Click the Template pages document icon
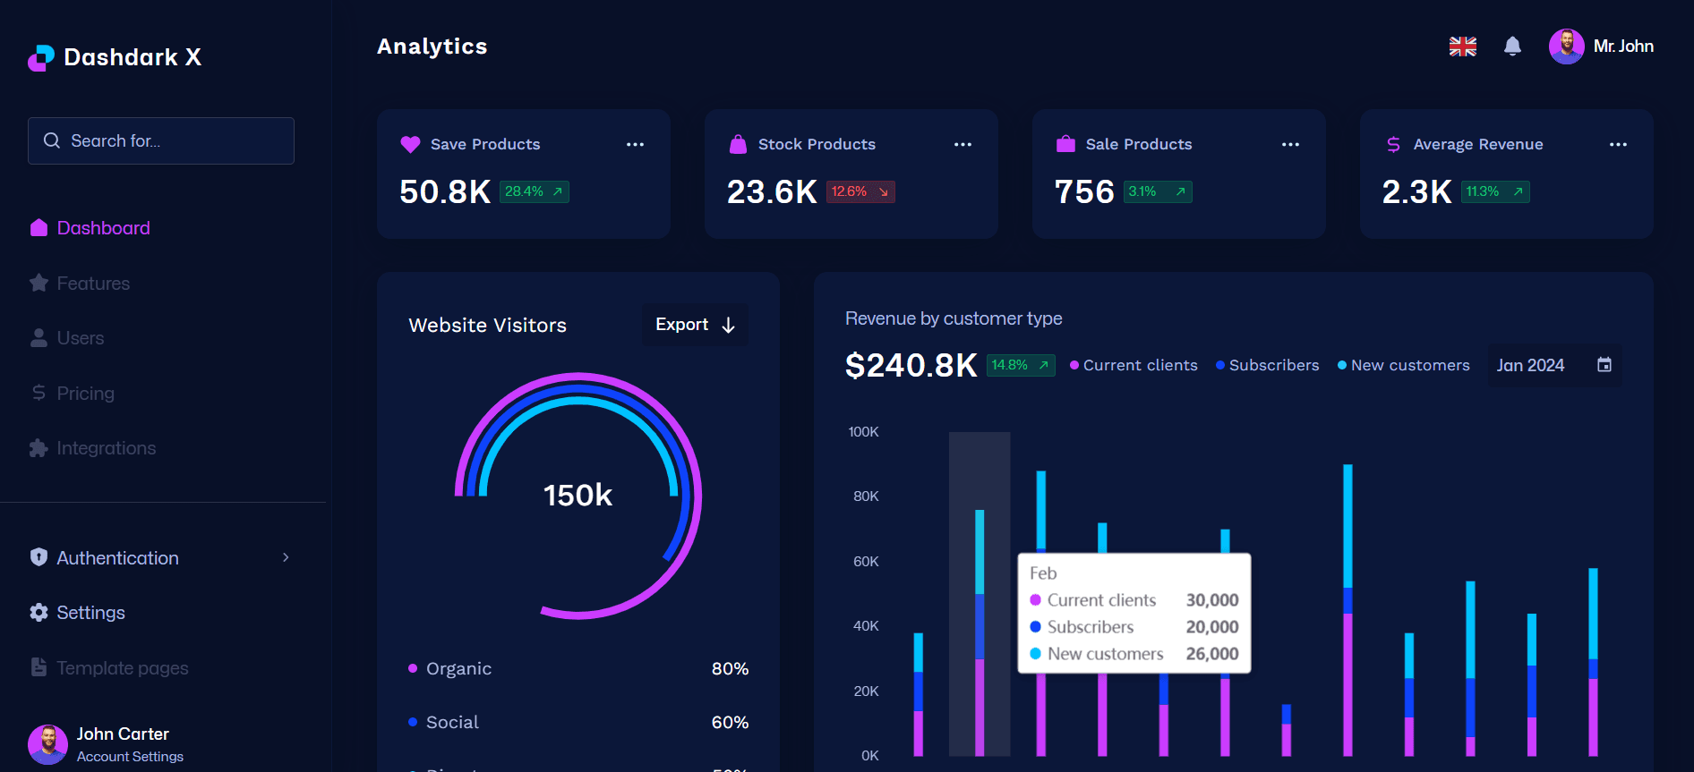This screenshot has width=1694, height=772. point(38,667)
